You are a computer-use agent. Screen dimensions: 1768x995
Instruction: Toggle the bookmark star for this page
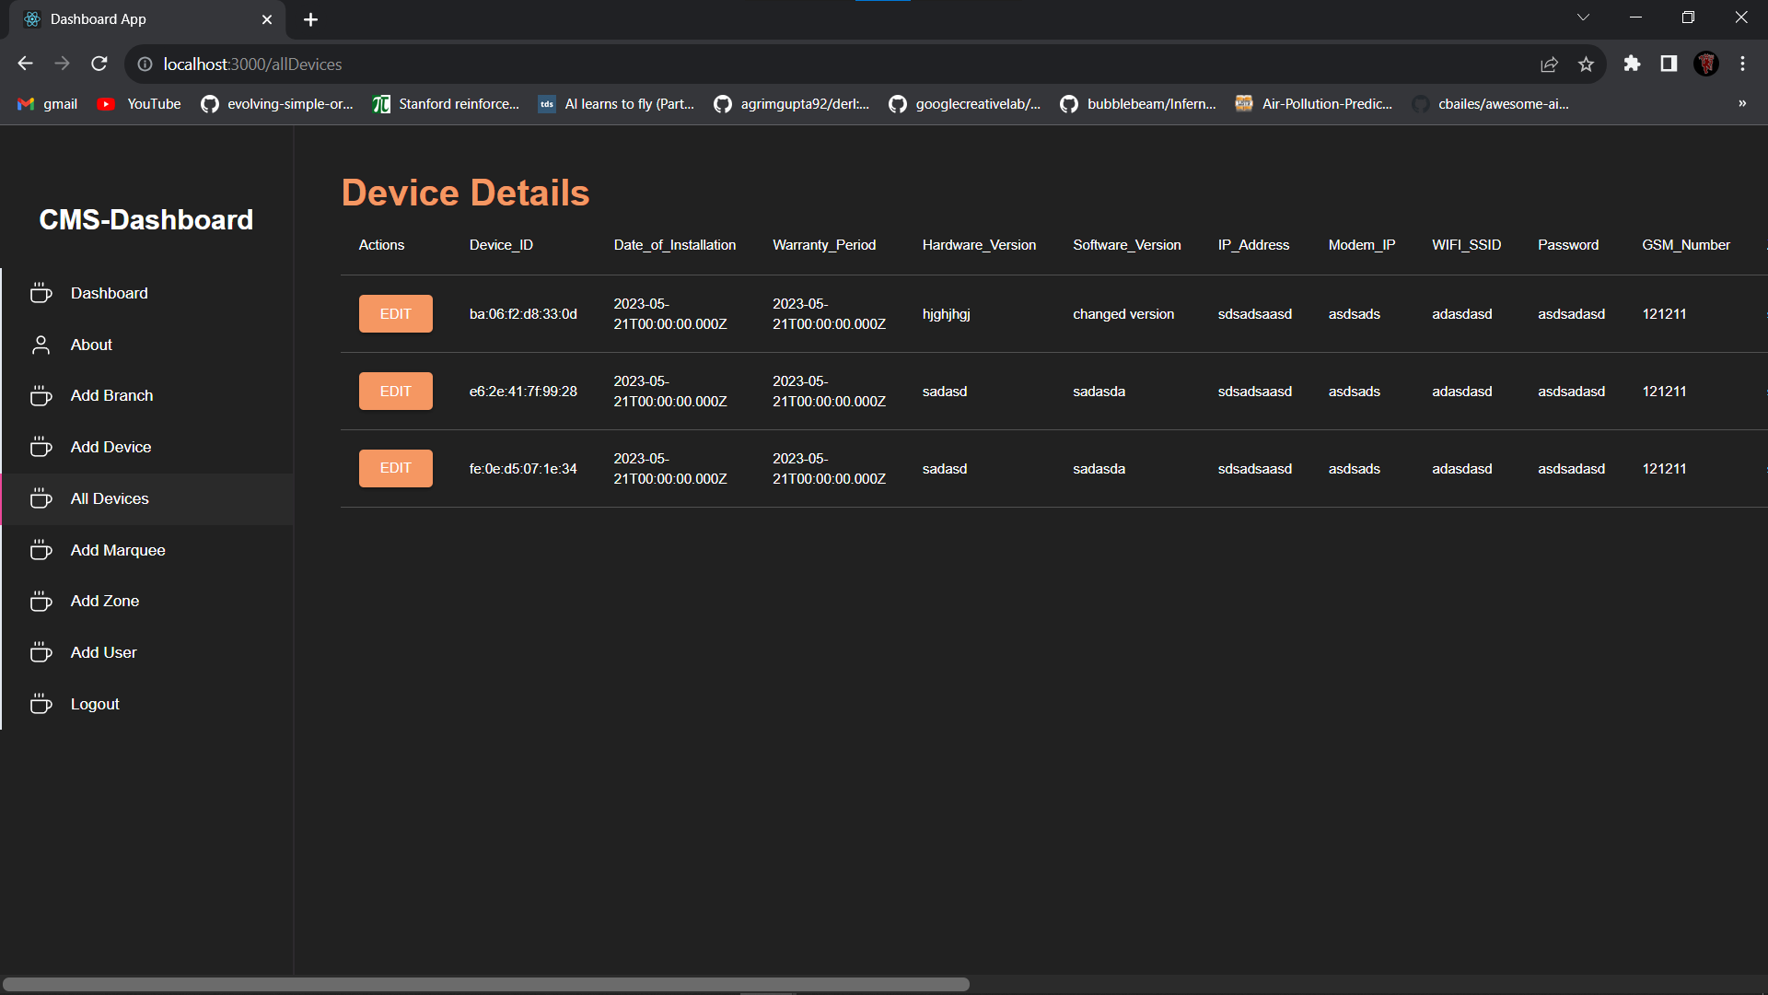tap(1587, 64)
